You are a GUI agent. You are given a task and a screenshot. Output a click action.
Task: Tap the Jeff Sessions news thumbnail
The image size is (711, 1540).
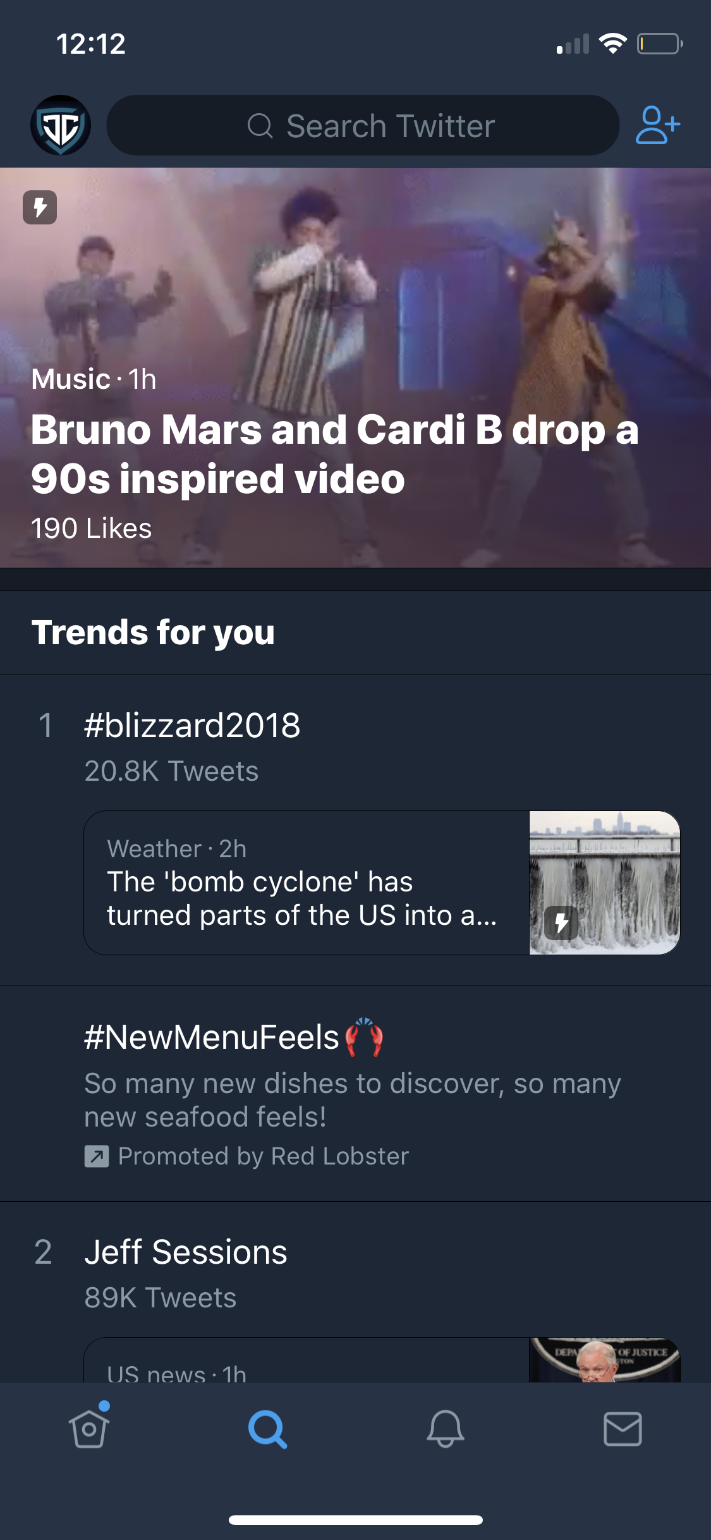coord(605,1360)
